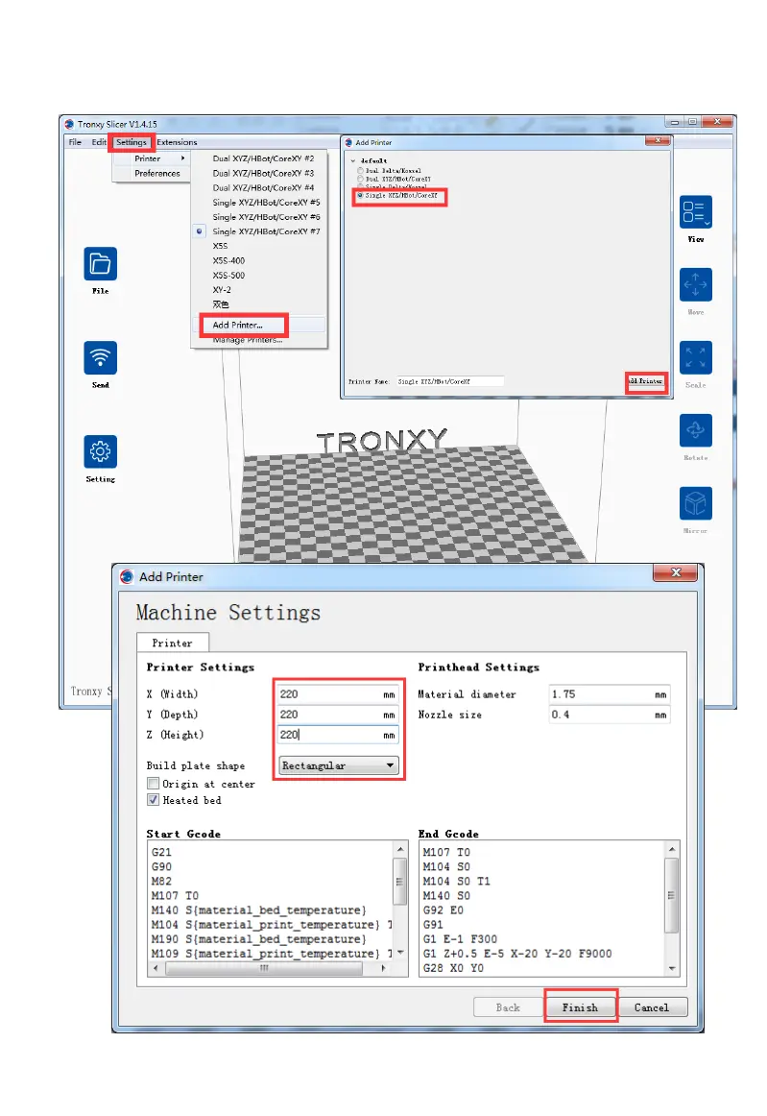
Task: Click Finish button in Machine Settings
Action: point(580,1007)
